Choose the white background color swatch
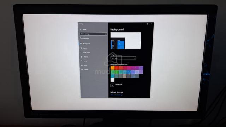The image size is (226, 127). pos(112,80)
